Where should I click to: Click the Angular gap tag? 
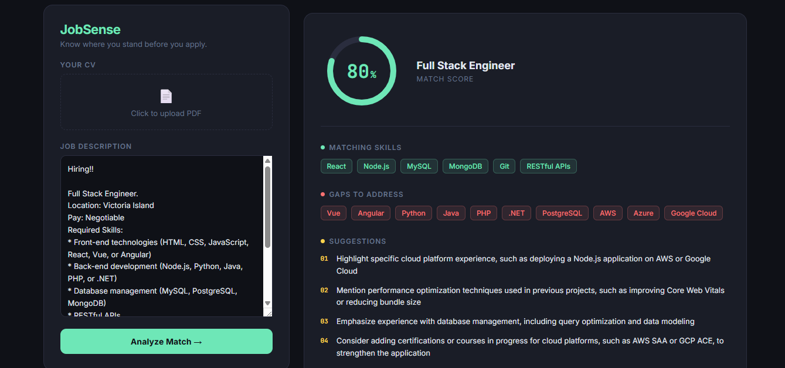pyautogui.click(x=371, y=213)
